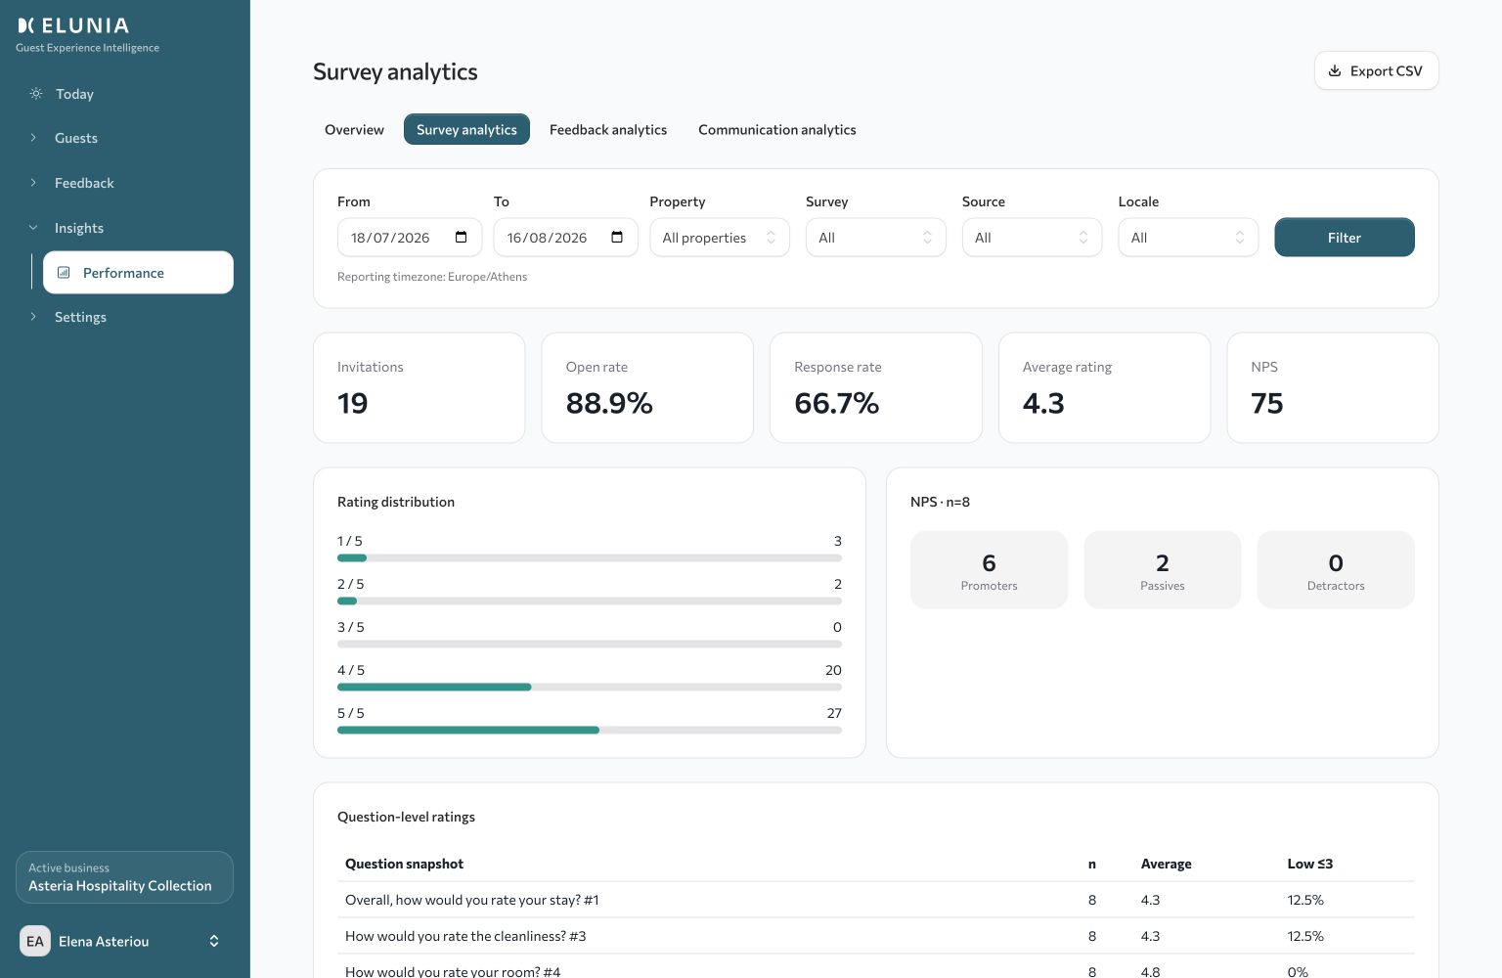Click the Active business Asteria Hospitality Collection box
The image size is (1502, 978).
pyautogui.click(x=124, y=877)
